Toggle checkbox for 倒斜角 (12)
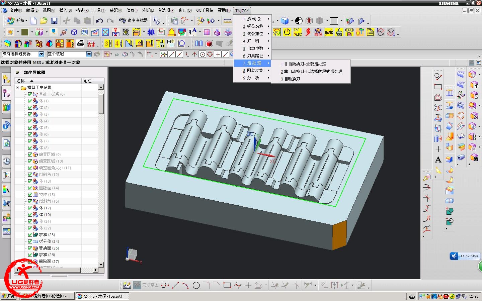Image resolution: width=482 pixels, height=301 pixels. pos(30,175)
